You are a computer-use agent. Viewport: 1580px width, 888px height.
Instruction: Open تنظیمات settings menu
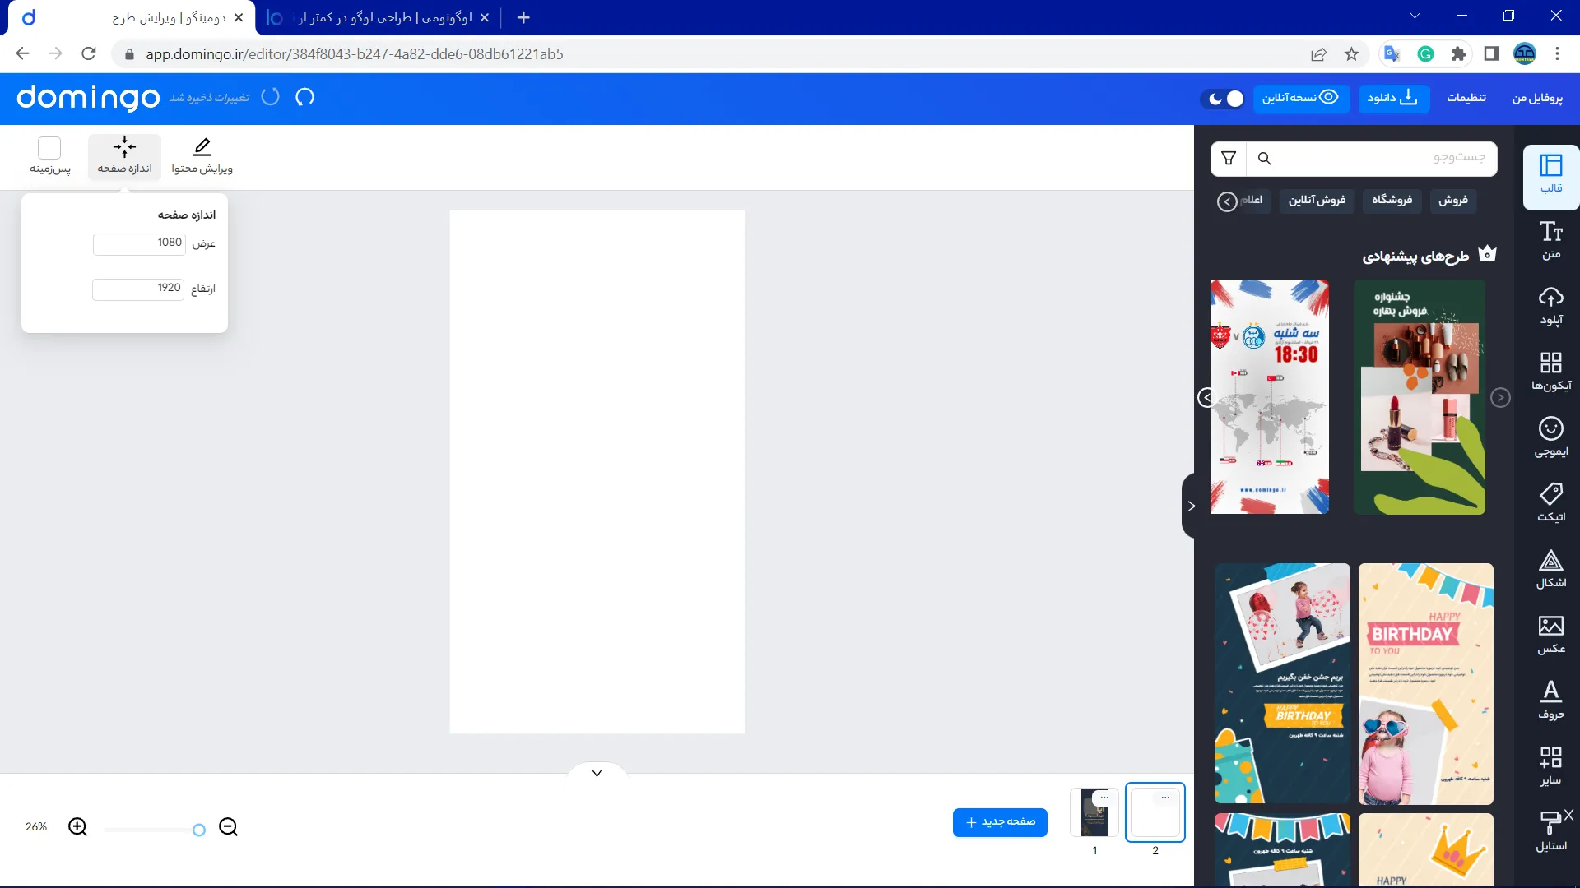[x=1466, y=98]
